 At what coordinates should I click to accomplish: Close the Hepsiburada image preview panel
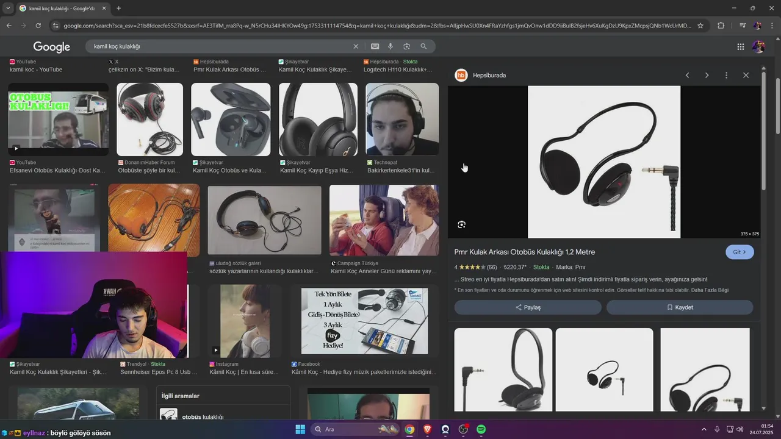pyautogui.click(x=746, y=75)
